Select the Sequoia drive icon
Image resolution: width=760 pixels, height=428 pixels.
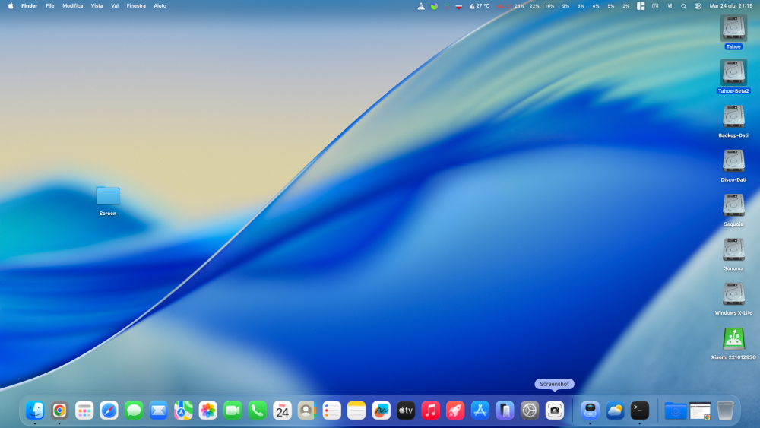pos(733,205)
